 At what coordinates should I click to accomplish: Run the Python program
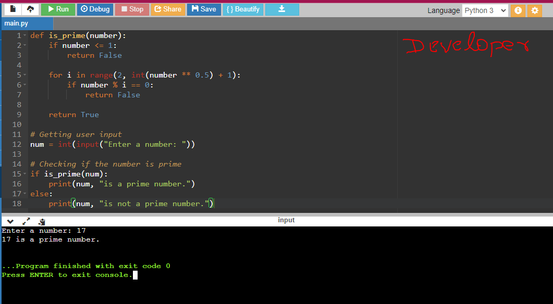pyautogui.click(x=58, y=9)
